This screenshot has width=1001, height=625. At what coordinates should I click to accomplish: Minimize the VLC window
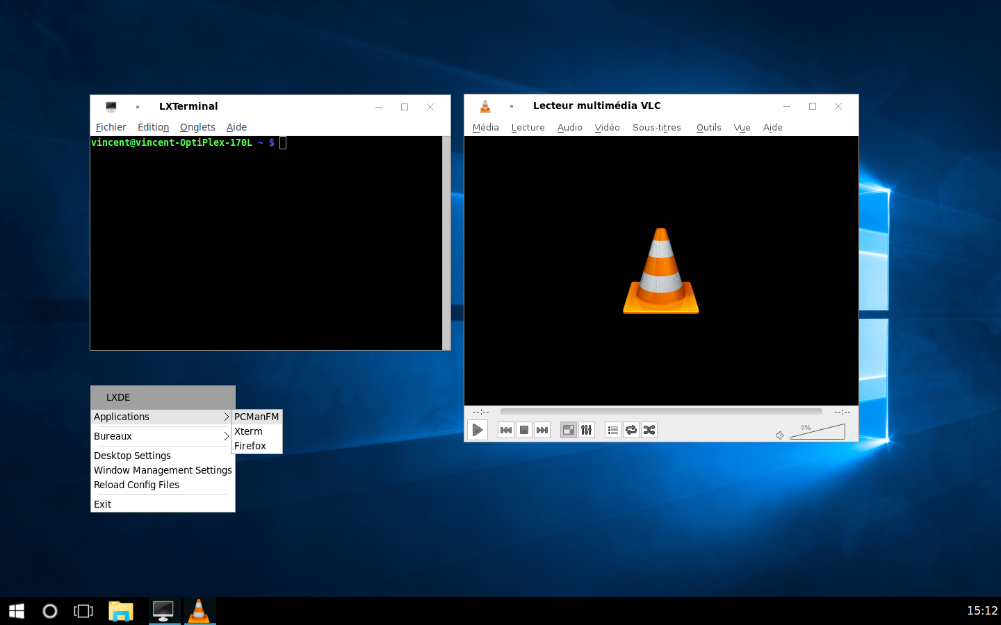787,106
